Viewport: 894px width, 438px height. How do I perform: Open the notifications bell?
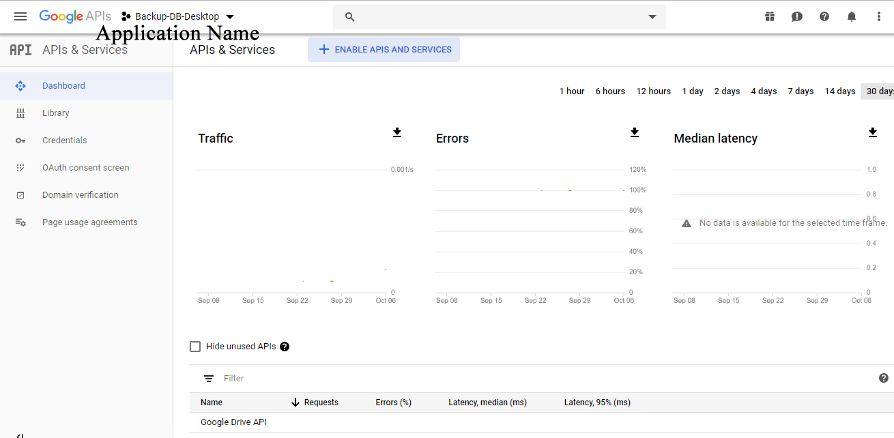pos(852,16)
